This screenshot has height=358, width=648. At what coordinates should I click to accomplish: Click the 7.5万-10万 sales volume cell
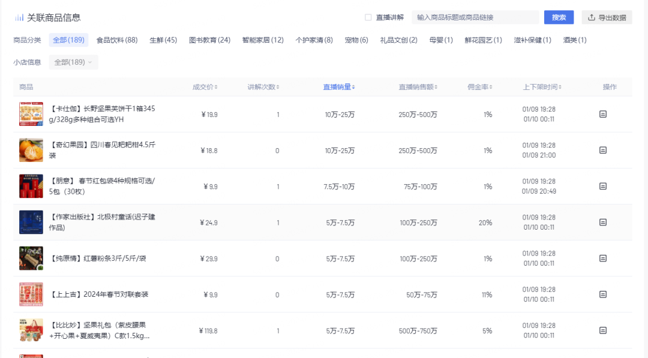click(x=339, y=186)
